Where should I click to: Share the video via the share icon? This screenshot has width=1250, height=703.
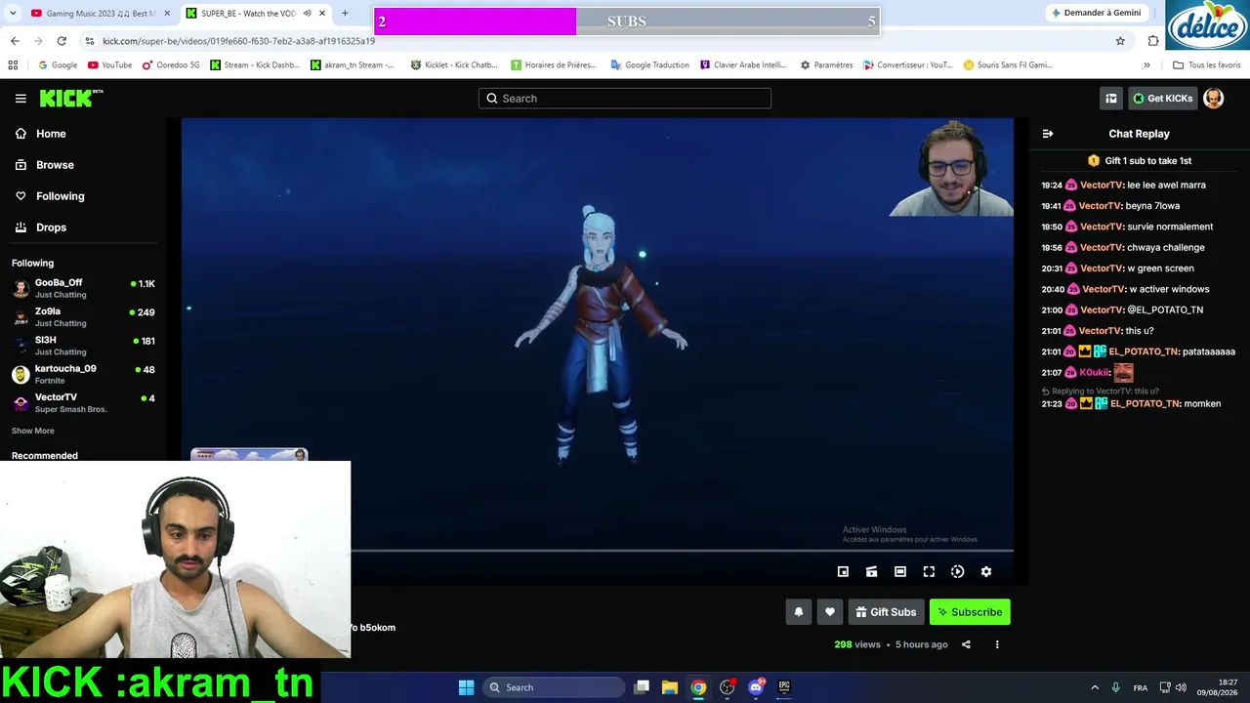point(966,644)
